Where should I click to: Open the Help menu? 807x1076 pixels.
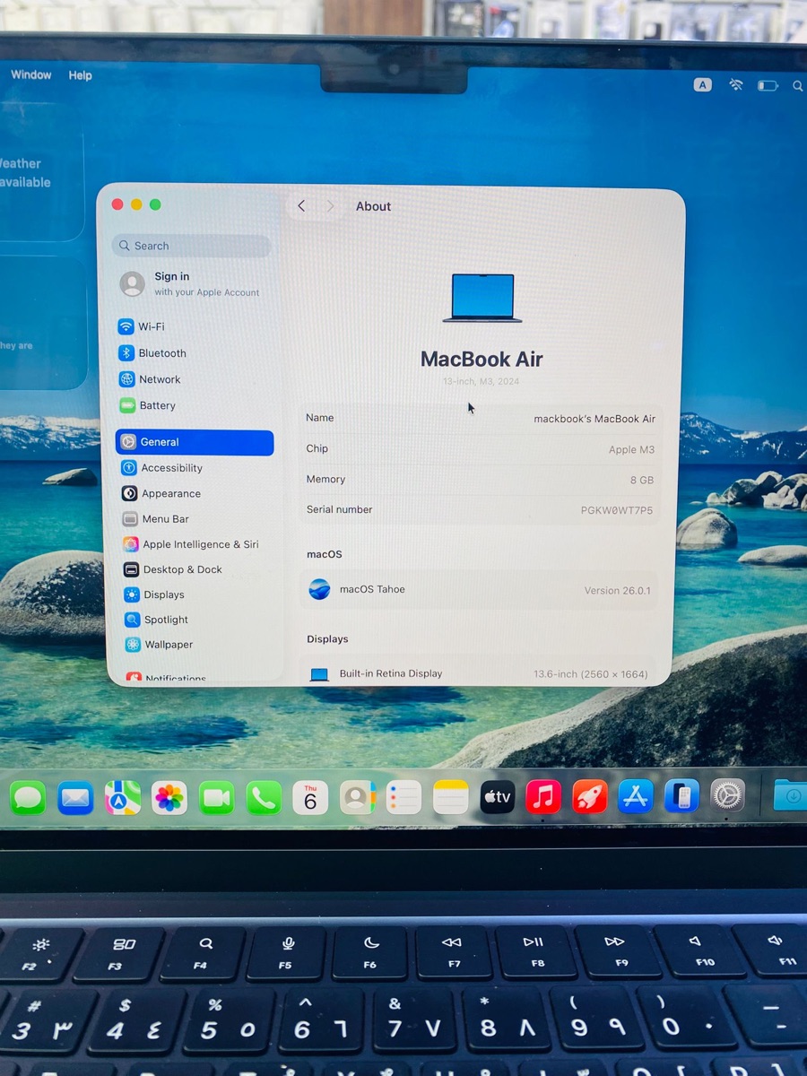[80, 75]
